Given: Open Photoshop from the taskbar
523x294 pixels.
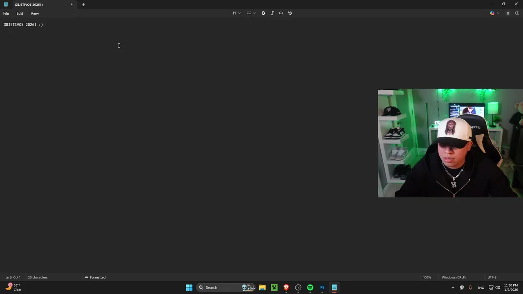Looking at the screenshot, I should coord(322,287).
